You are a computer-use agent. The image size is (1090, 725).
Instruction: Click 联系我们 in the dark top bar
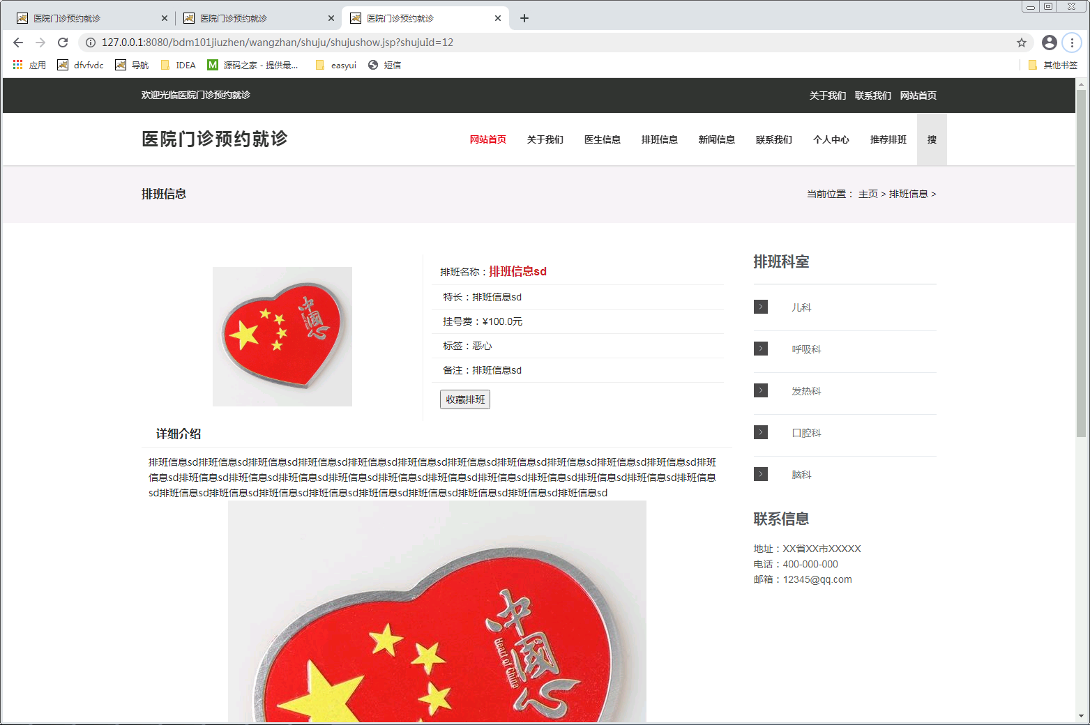pos(873,96)
